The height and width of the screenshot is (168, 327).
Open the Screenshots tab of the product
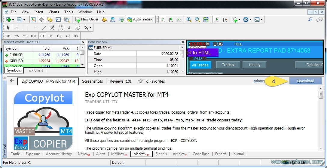[x=92, y=81]
